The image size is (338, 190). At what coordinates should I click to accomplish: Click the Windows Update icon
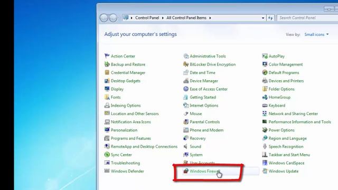click(x=265, y=171)
